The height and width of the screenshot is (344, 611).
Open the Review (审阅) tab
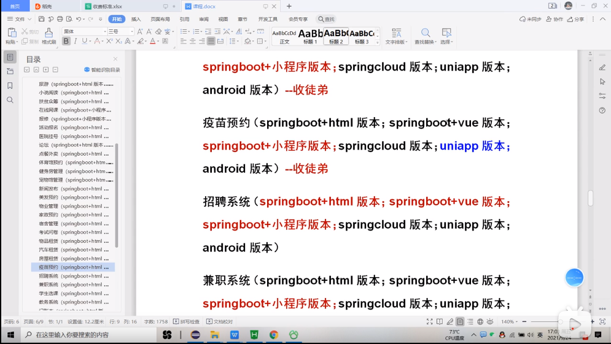[x=204, y=19]
